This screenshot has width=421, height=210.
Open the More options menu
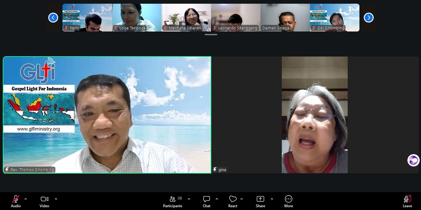289,201
